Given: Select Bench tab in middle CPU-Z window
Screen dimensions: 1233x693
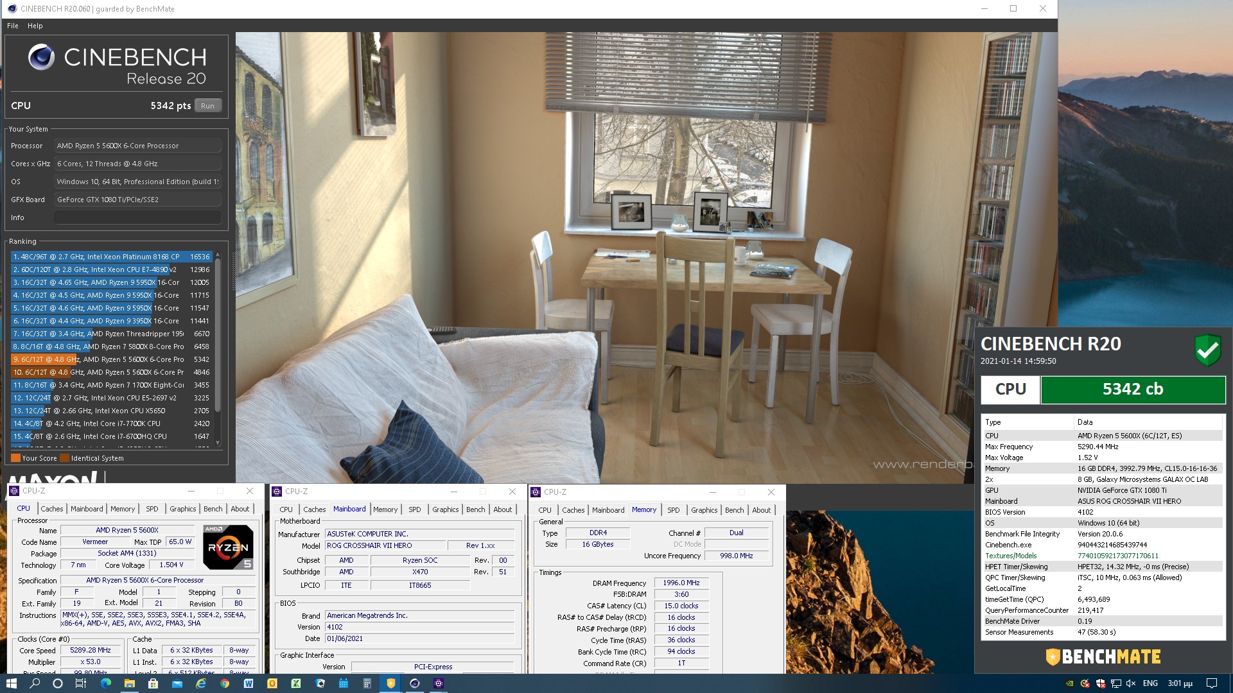Looking at the screenshot, I should 476,509.
